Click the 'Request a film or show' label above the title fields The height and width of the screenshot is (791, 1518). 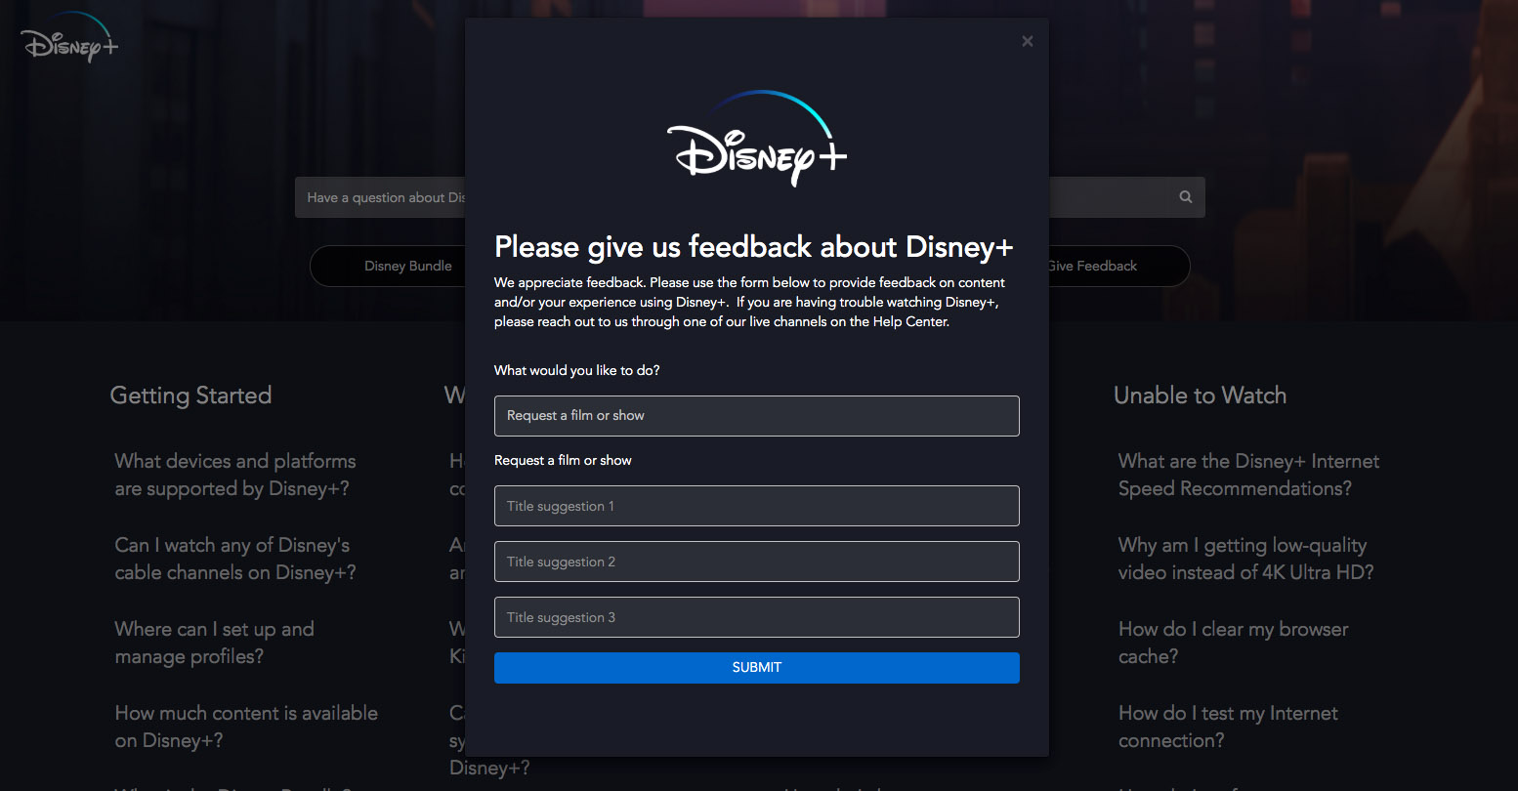pos(563,460)
